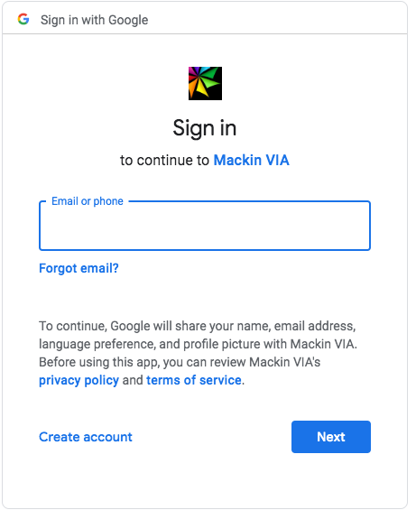Click the 'to continue to' text
The image size is (416, 510).
164,161
